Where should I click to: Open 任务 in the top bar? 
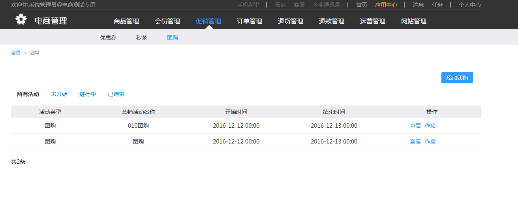437,5
